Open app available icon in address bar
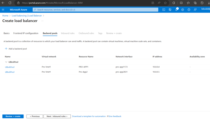This screenshot has height=121, width=210. 153,3
